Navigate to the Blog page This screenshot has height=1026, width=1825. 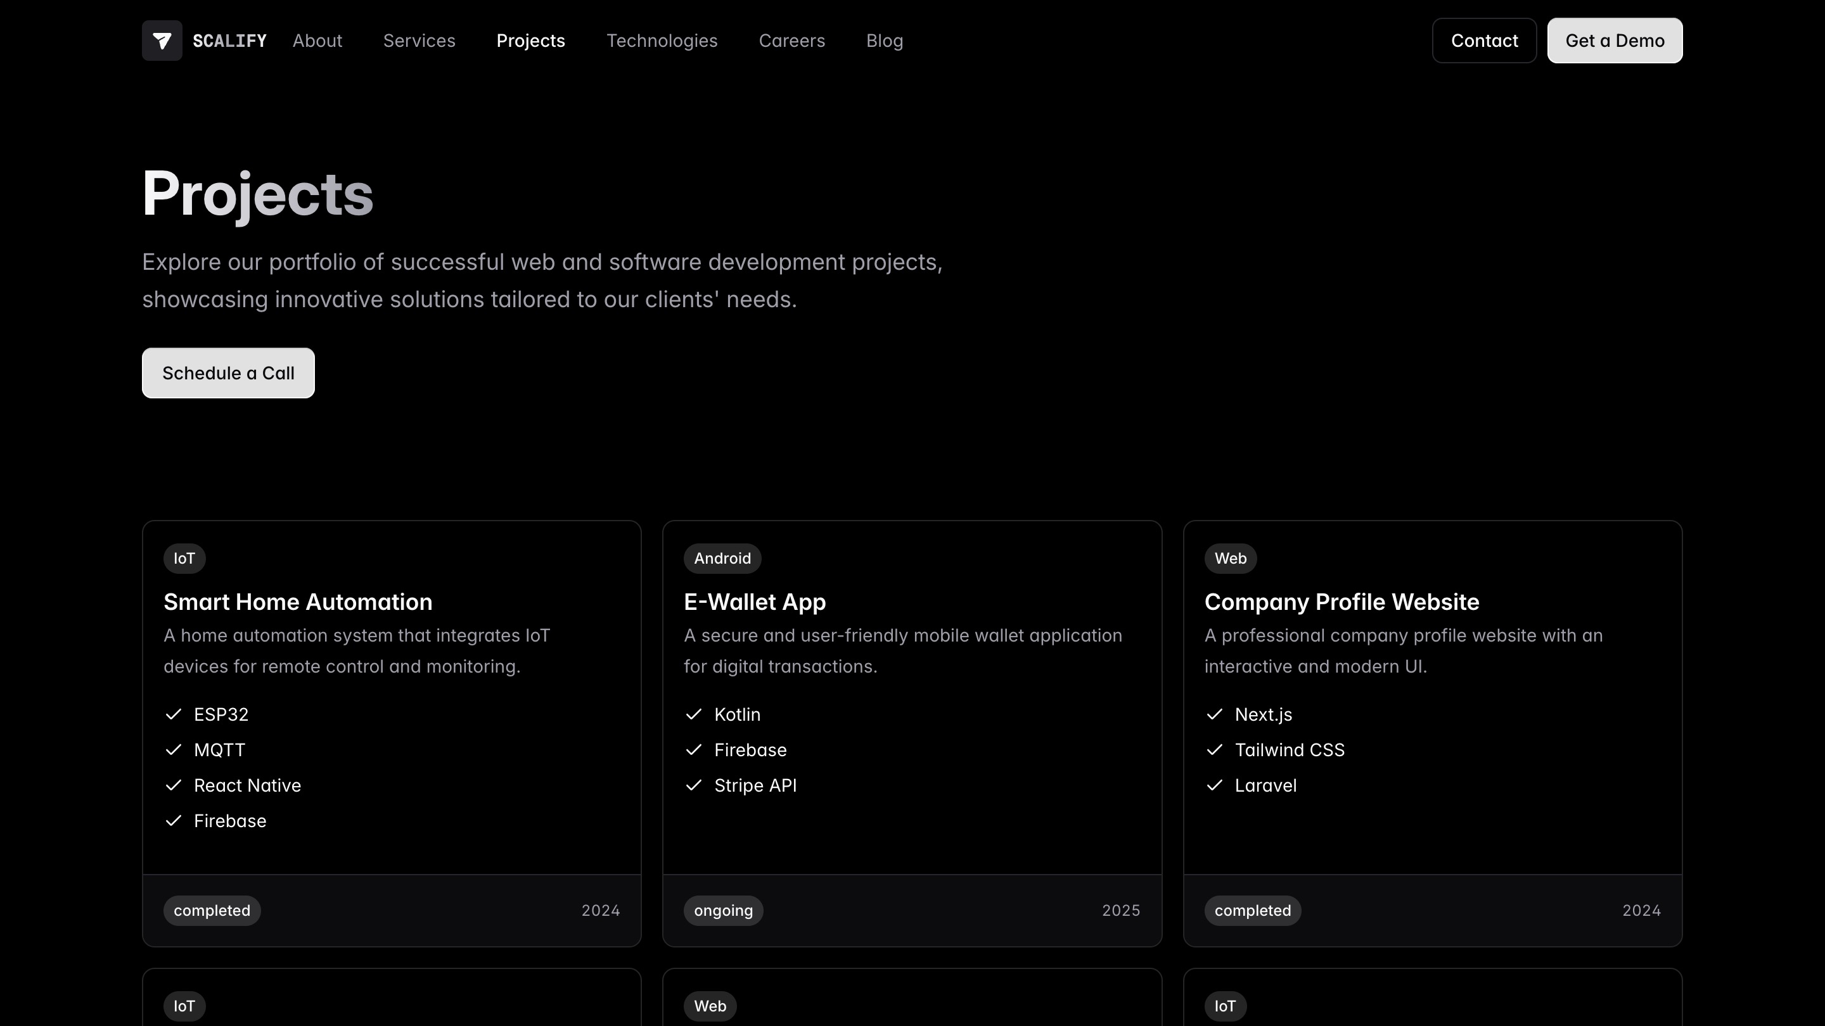884,41
